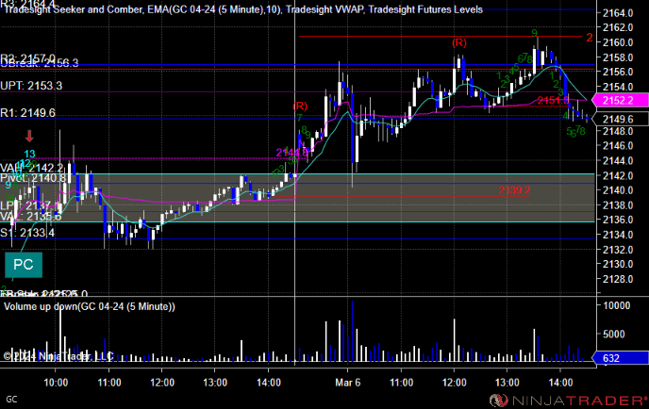Click the 2149.6 current price marker
This screenshot has width=649, height=409.
click(621, 119)
